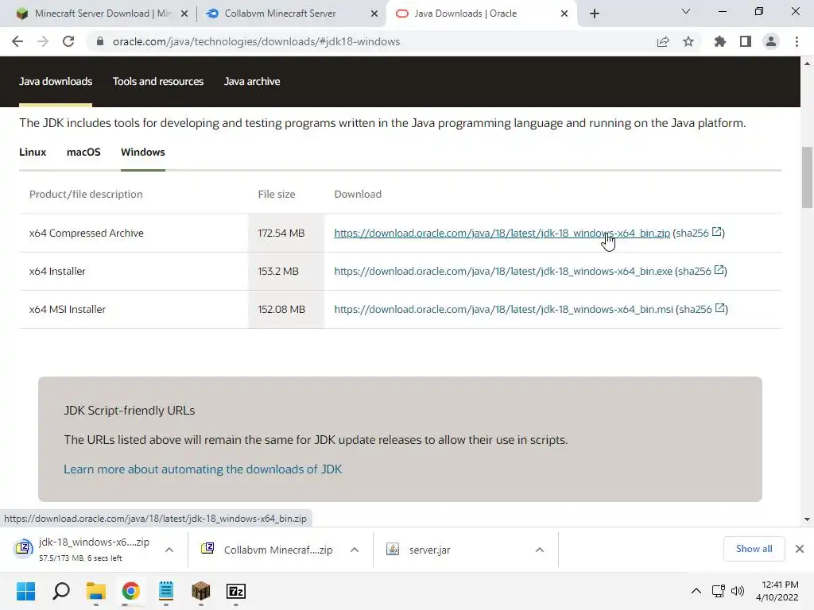
Task: Open sha256 link for the zip archive
Action: (699, 233)
